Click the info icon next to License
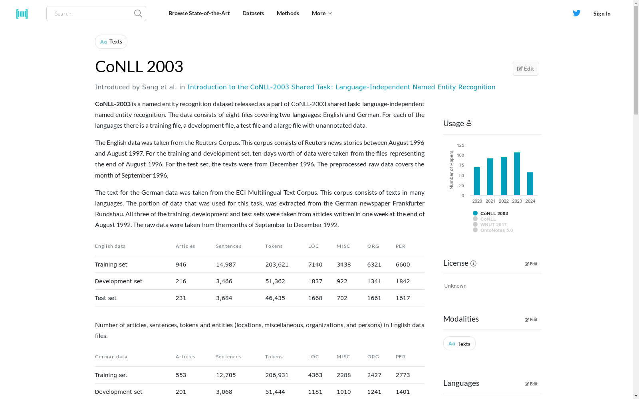The height and width of the screenshot is (399, 639). point(473,263)
